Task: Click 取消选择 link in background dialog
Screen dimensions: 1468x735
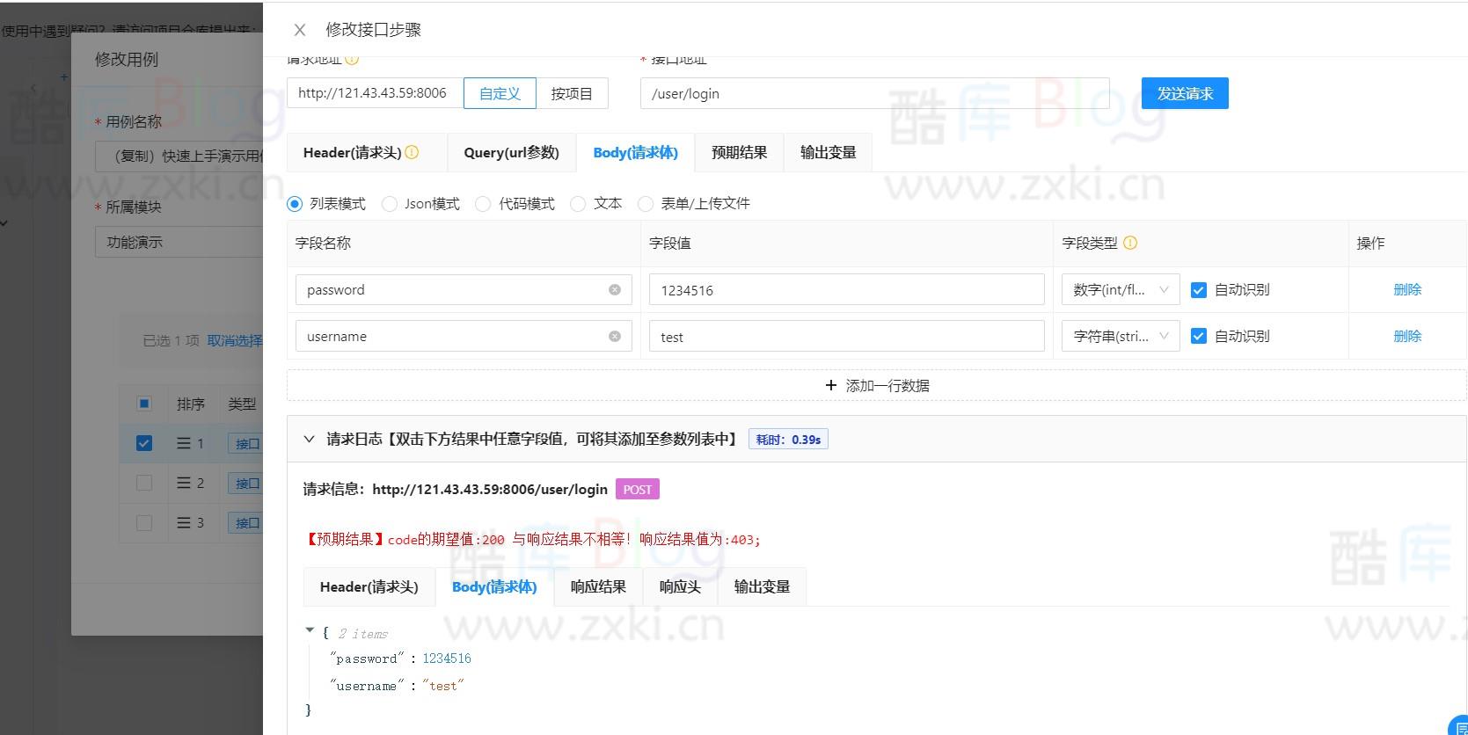Action: click(x=235, y=340)
